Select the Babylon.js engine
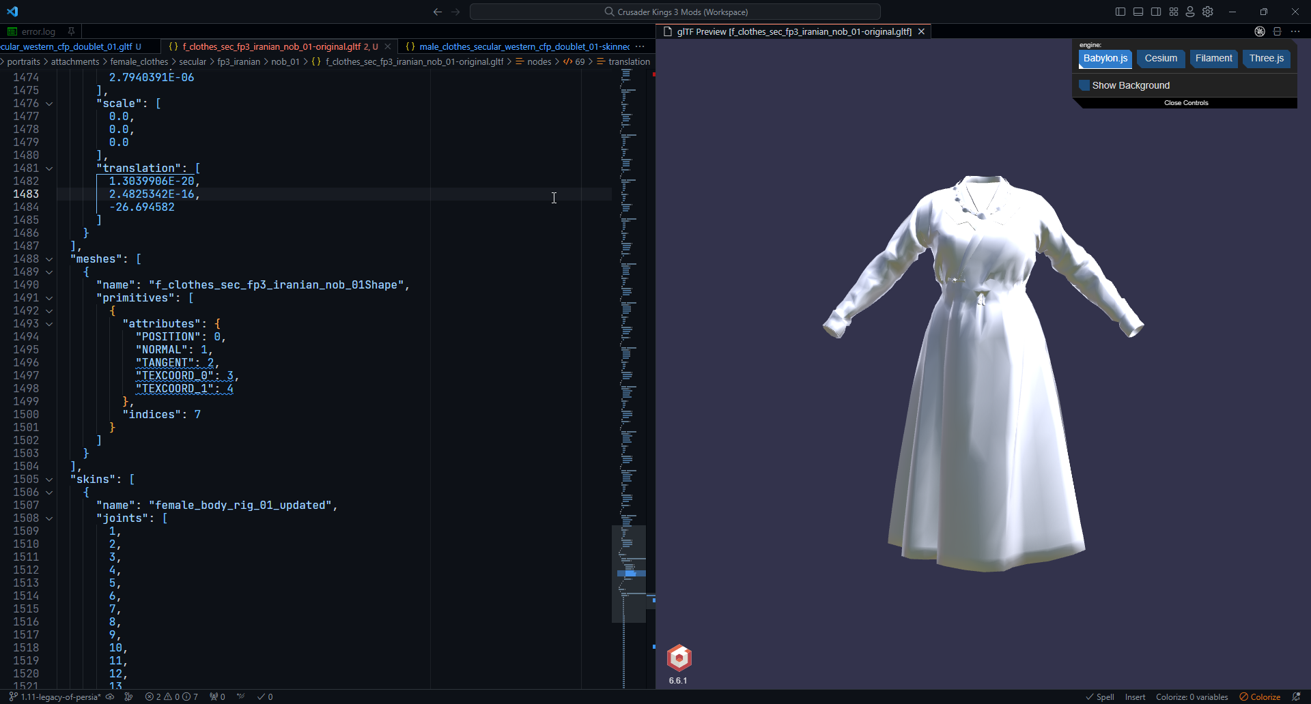Viewport: 1311px width, 704px height. click(1105, 59)
